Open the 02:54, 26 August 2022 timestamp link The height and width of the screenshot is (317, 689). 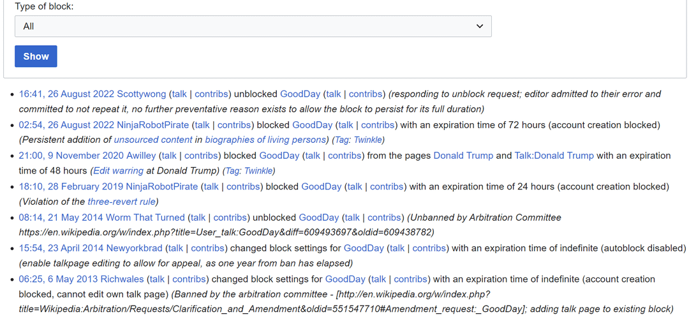(x=65, y=125)
